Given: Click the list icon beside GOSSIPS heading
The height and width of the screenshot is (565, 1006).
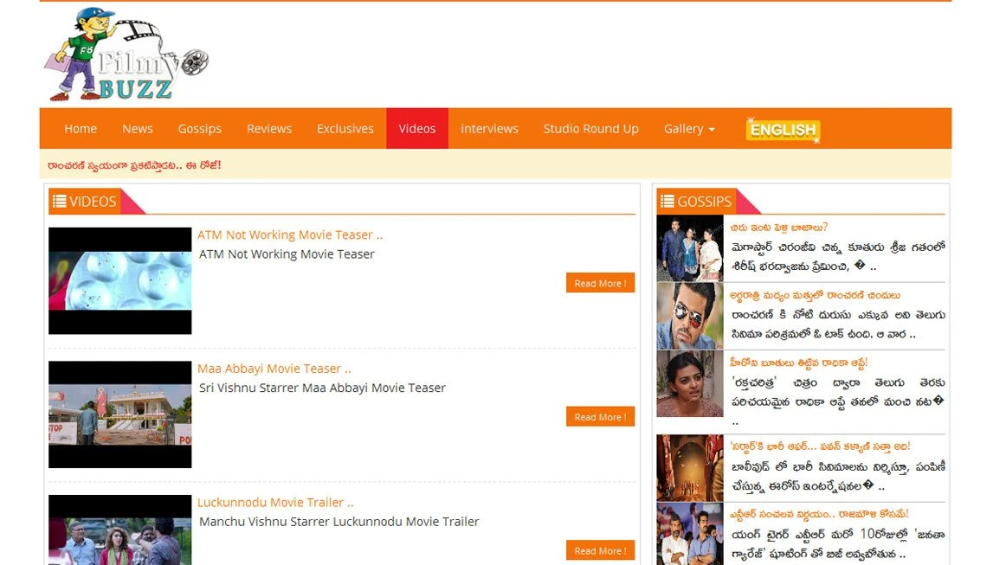Looking at the screenshot, I should [x=667, y=202].
